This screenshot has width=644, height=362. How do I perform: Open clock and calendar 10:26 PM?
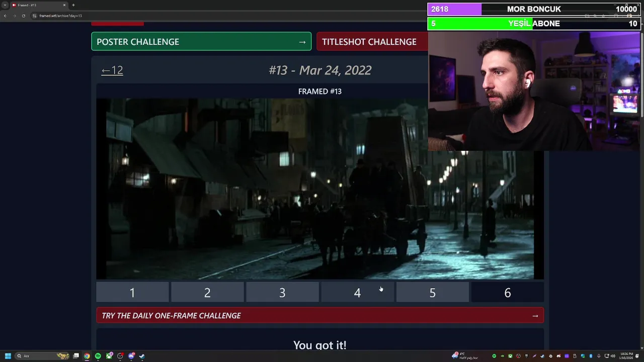point(627,356)
